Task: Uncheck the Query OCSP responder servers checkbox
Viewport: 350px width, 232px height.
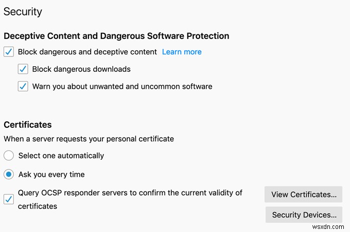Action: pyautogui.click(x=9, y=200)
